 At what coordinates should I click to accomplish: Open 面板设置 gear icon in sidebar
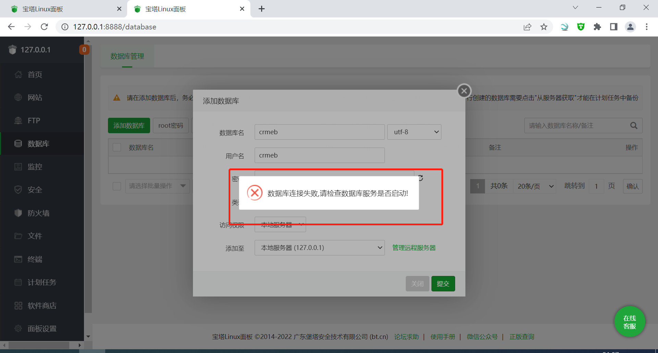(x=19, y=328)
